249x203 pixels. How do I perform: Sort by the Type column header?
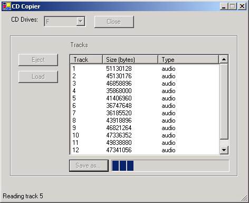tap(188, 60)
